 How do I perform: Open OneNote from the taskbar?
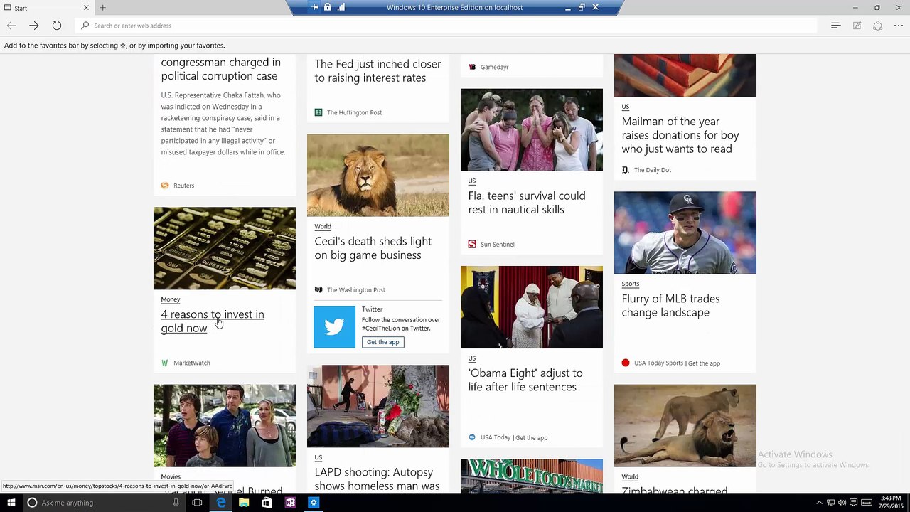(290, 503)
